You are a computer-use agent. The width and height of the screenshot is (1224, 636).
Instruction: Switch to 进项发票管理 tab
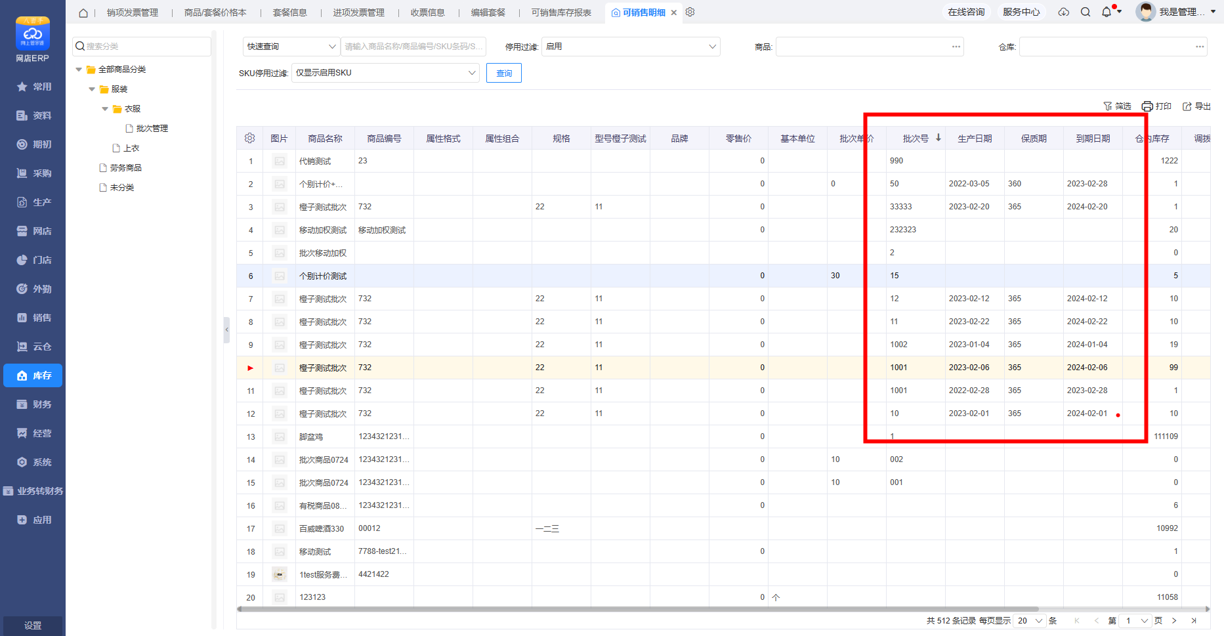[358, 12]
